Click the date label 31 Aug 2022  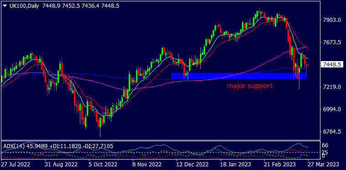pos(62,165)
